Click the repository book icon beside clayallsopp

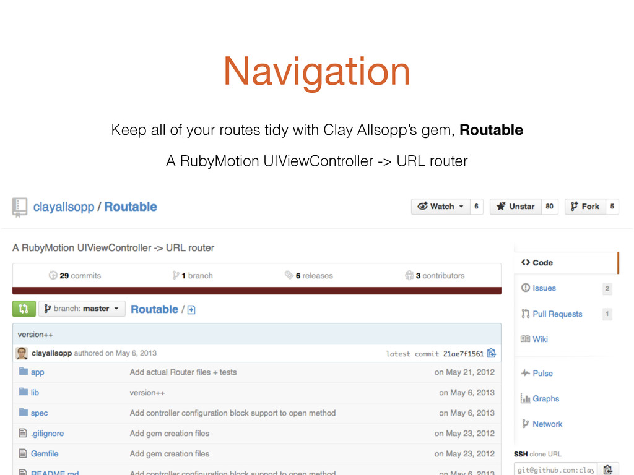tap(19, 207)
